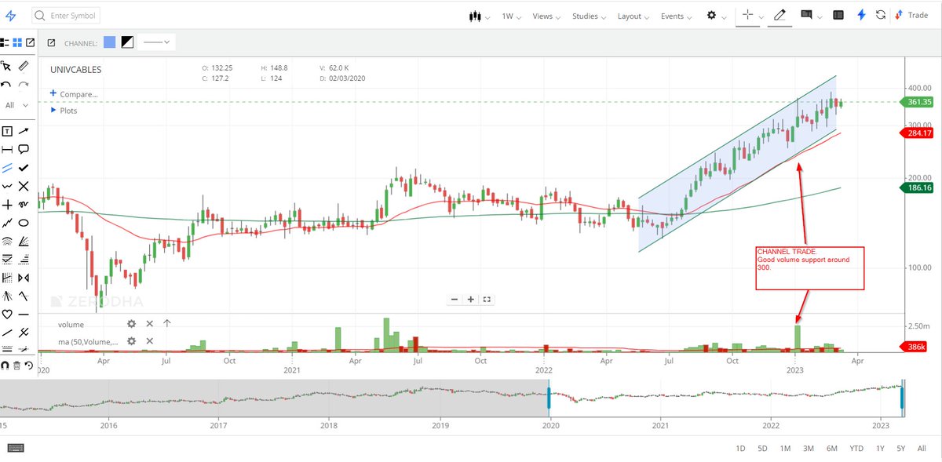Pop out the drawing toolbar

click(30, 42)
